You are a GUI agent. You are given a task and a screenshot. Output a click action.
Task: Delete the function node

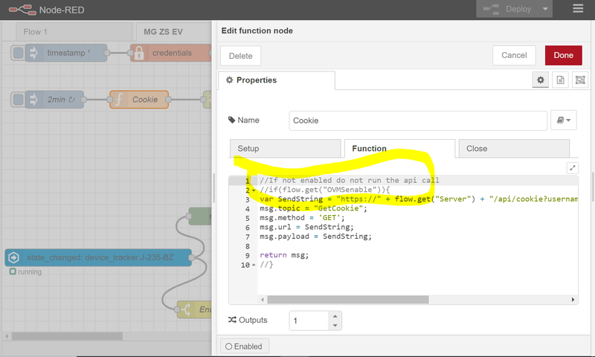[x=240, y=56]
